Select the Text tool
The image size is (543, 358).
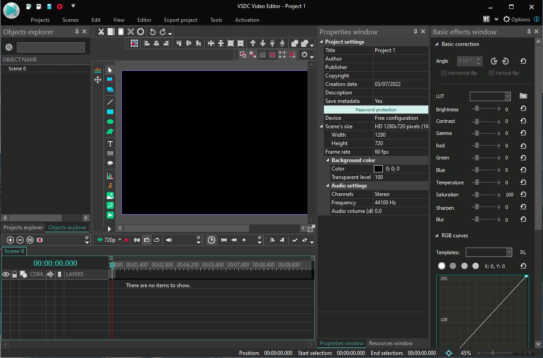pyautogui.click(x=110, y=143)
